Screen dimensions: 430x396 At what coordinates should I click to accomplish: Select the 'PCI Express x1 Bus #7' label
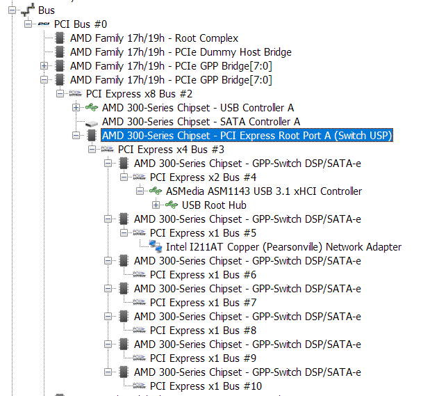[204, 303]
